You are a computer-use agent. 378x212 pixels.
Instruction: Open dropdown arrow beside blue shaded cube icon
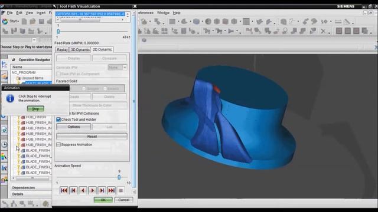(x=202, y=22)
